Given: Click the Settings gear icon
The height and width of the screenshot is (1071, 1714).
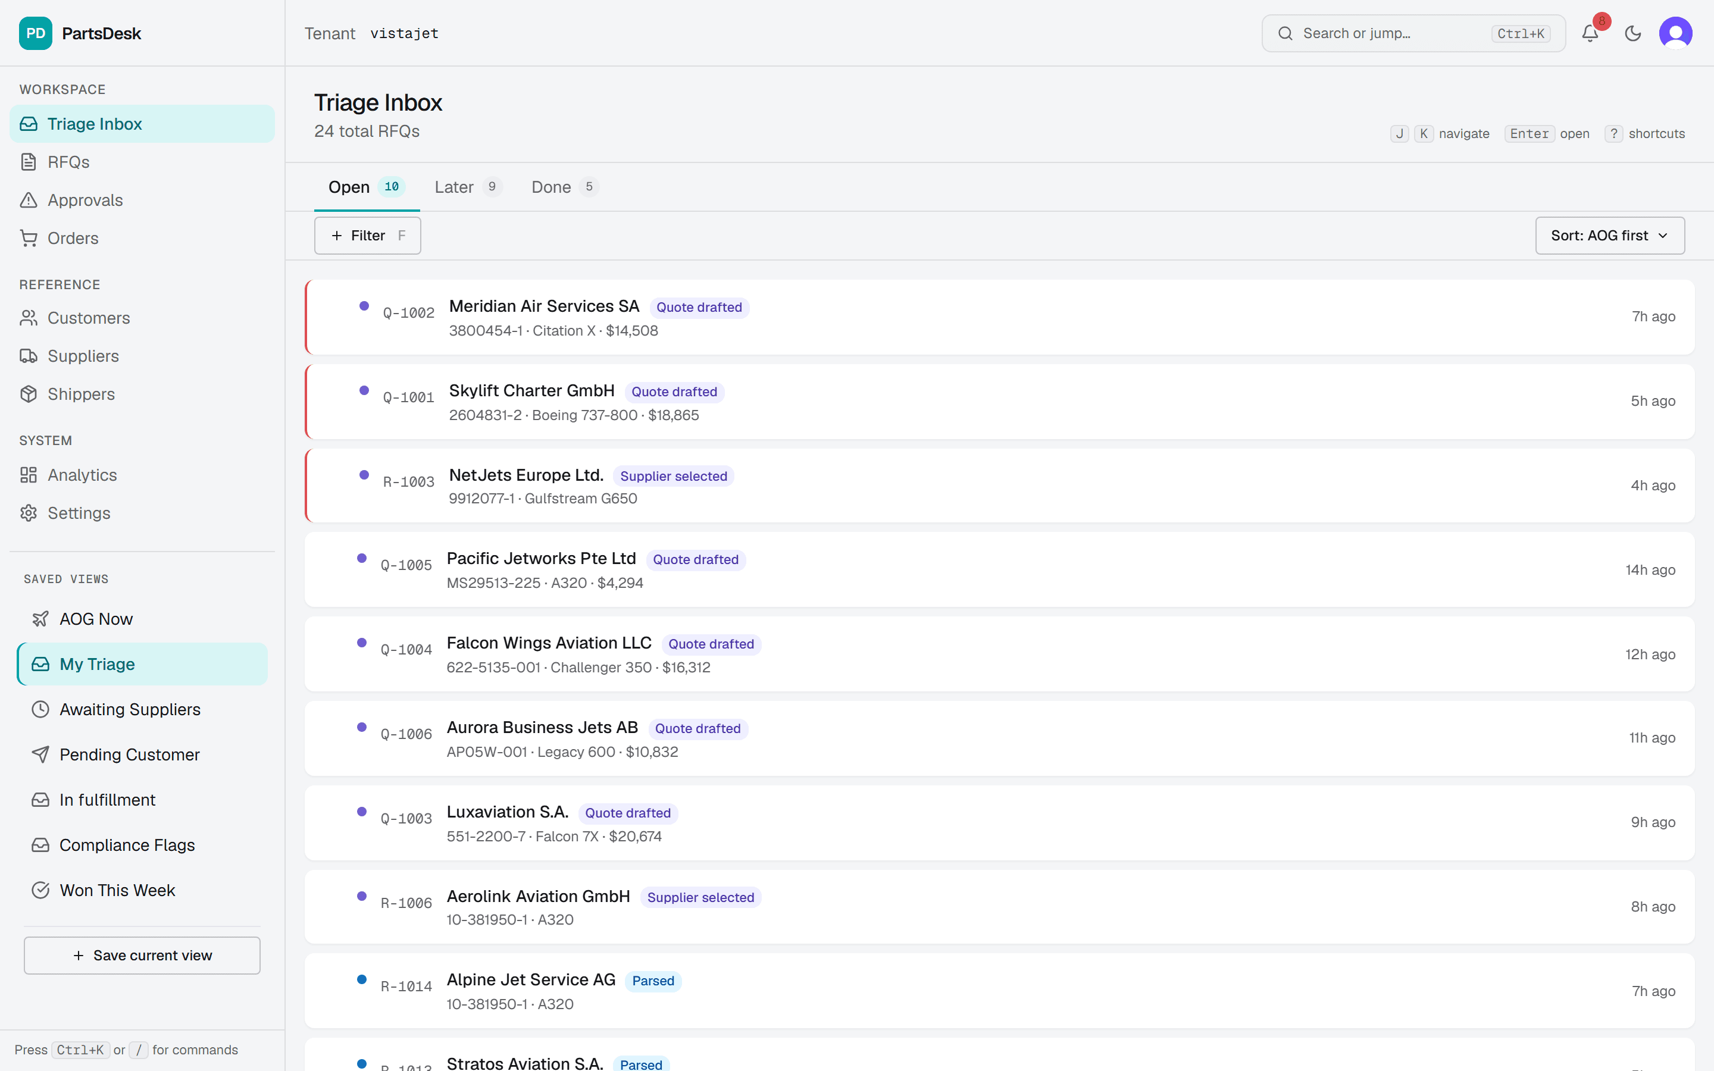Looking at the screenshot, I should point(29,513).
